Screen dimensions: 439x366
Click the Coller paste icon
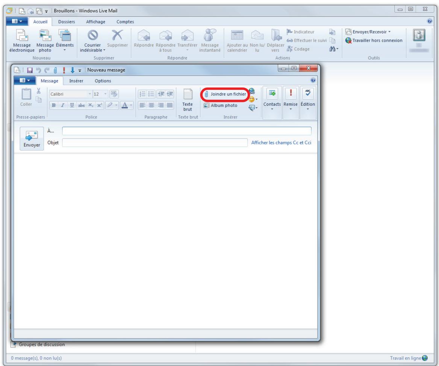[26, 97]
